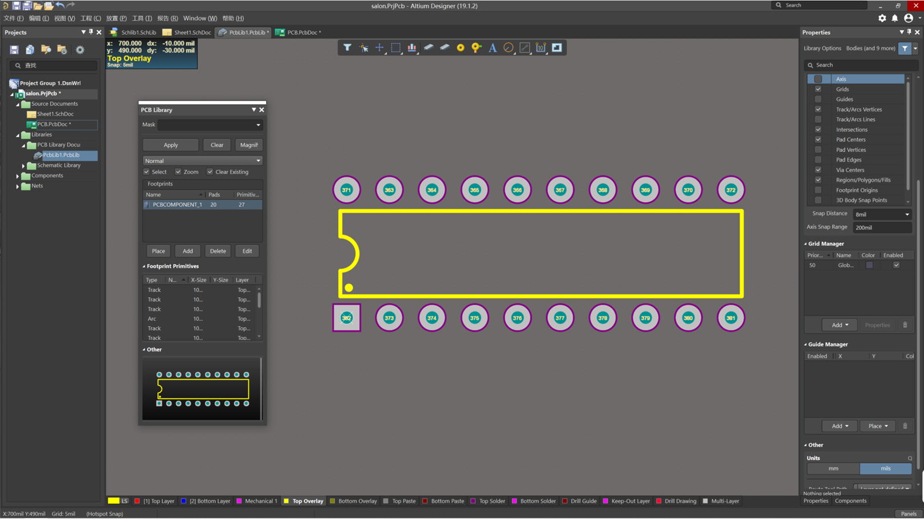Open the Window (W) menu
Screen dimensions: 924x519
[200, 18]
